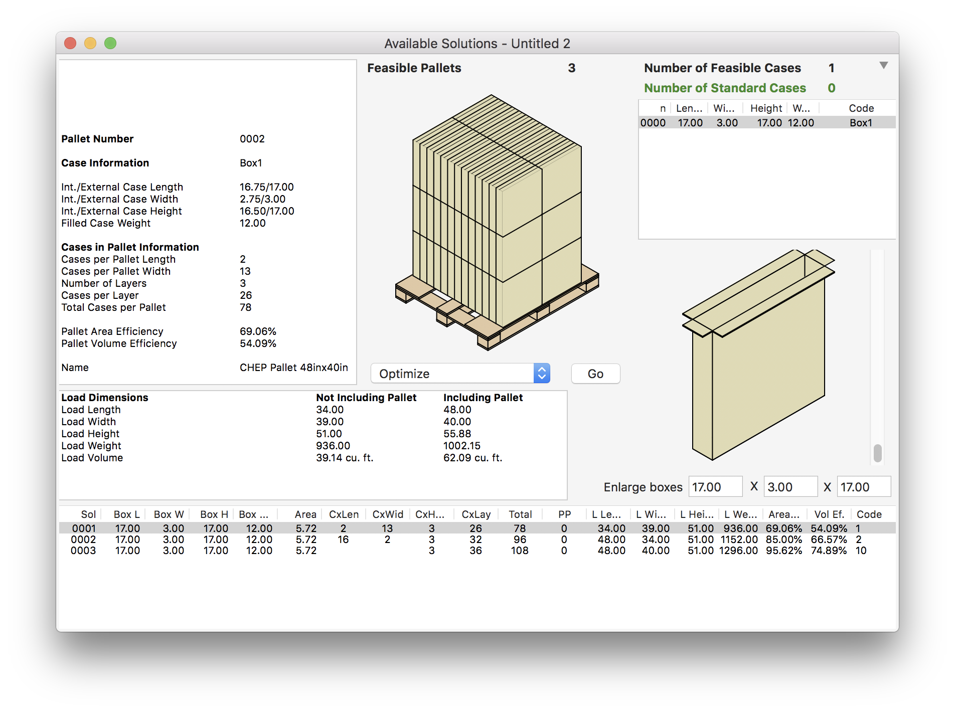This screenshot has width=955, height=712.
Task: Click the Area column header in solutions table
Action: pos(305,514)
